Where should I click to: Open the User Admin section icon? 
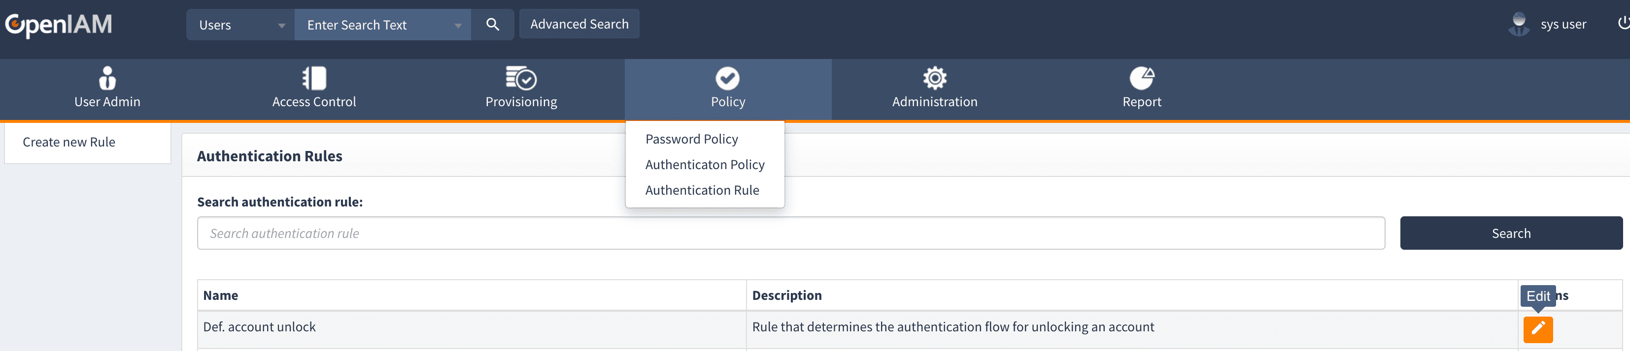(107, 78)
